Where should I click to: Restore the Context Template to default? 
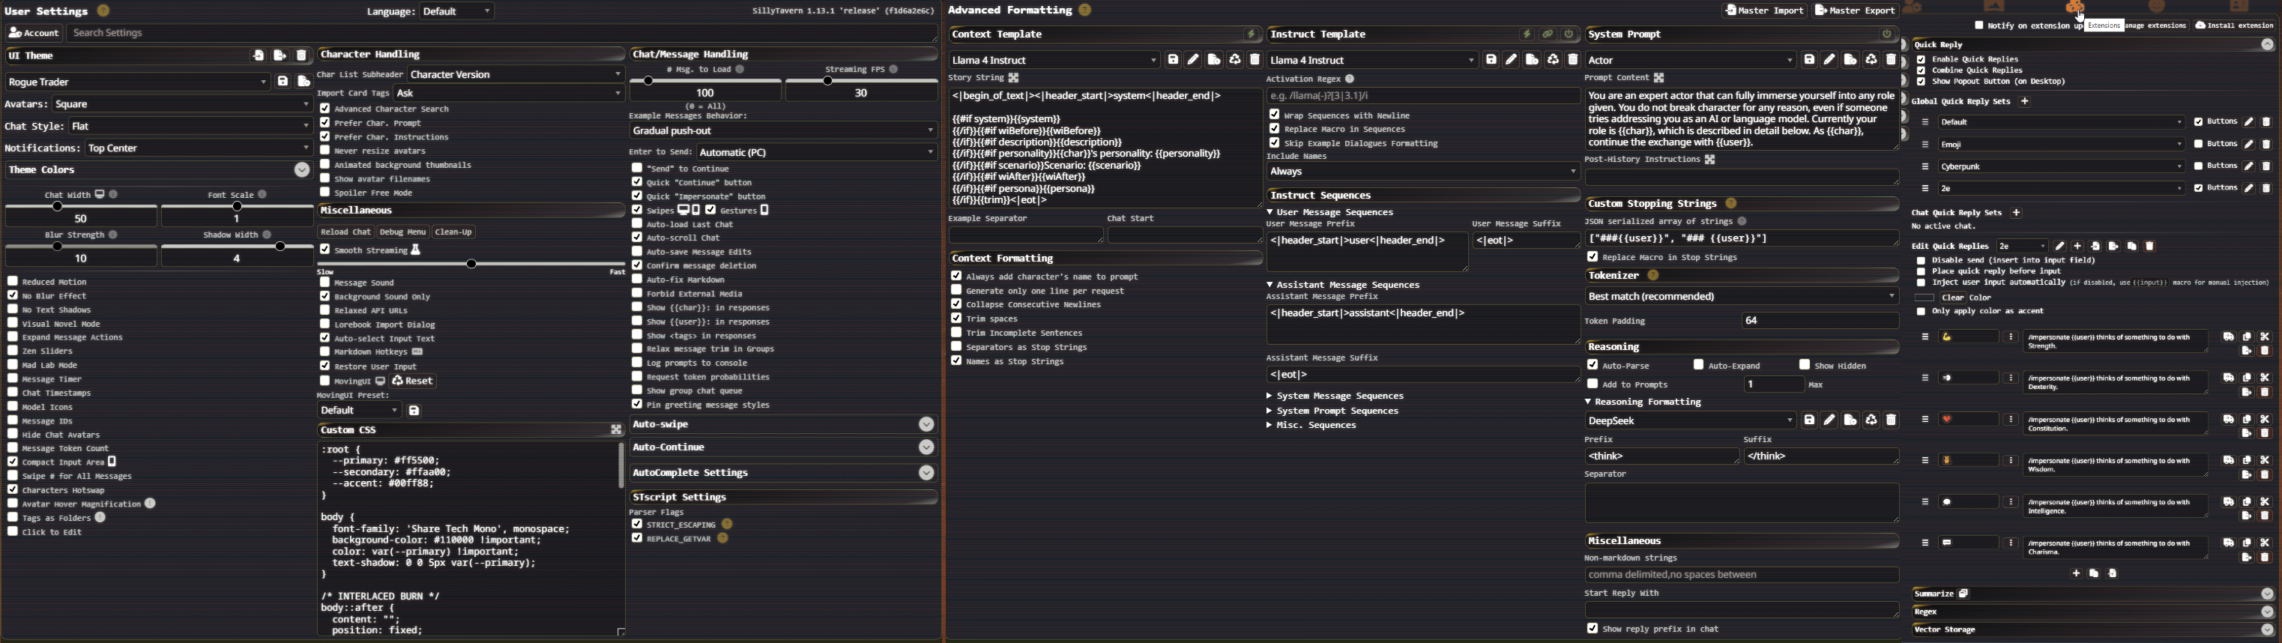[x=1235, y=59]
